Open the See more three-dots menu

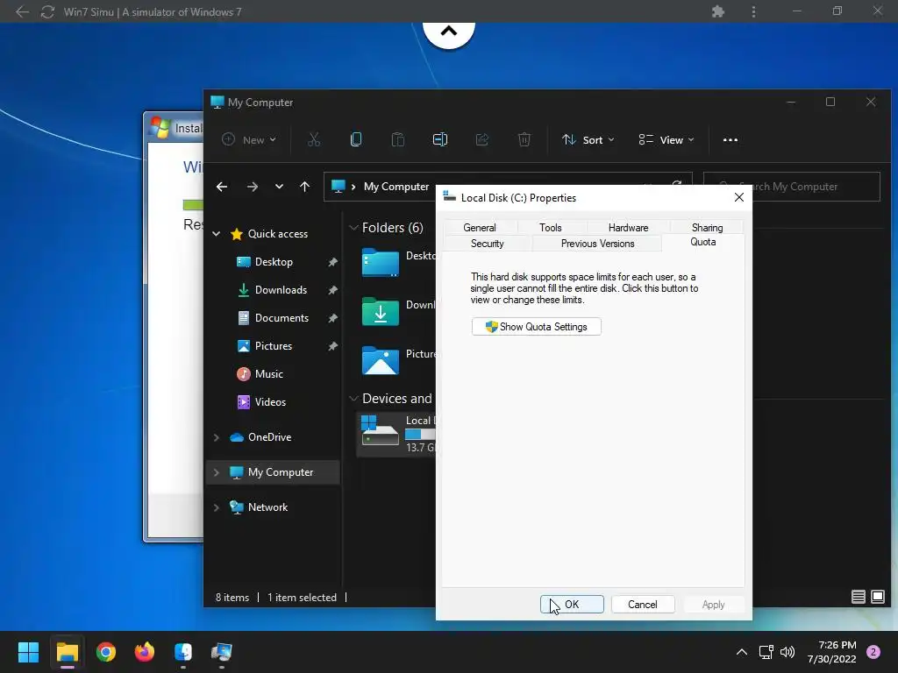(731, 139)
